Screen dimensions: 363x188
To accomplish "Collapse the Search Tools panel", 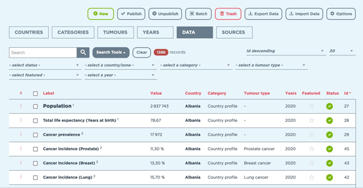I will click(x=111, y=52).
